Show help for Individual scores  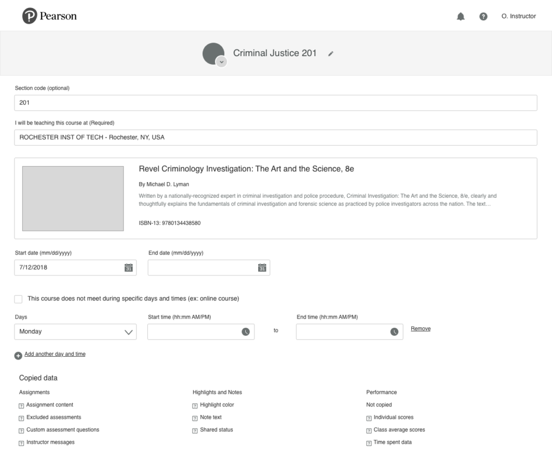369,418
